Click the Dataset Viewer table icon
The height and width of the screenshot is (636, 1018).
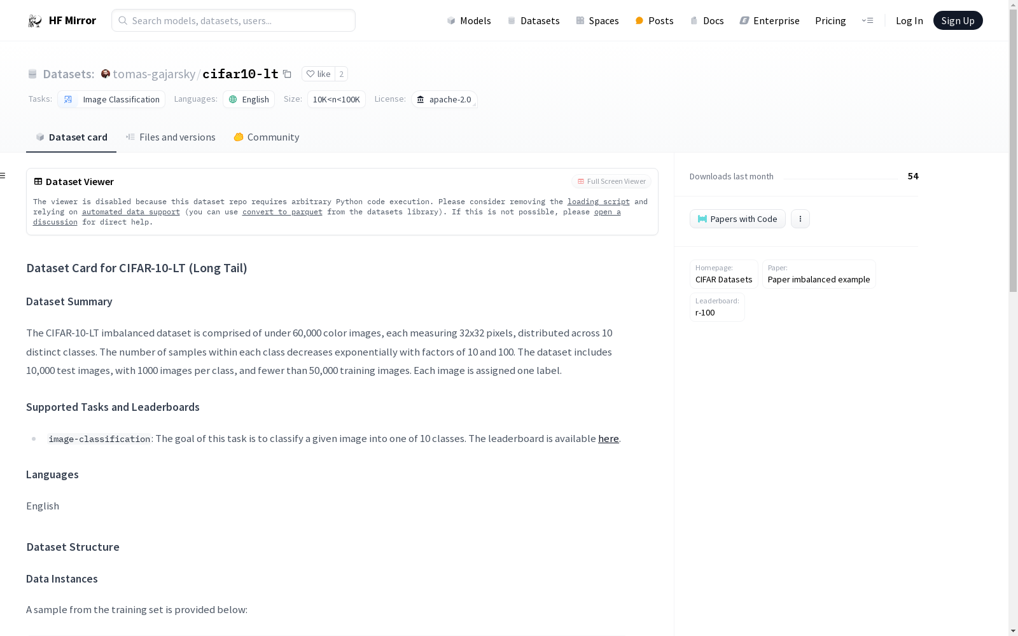(x=38, y=181)
